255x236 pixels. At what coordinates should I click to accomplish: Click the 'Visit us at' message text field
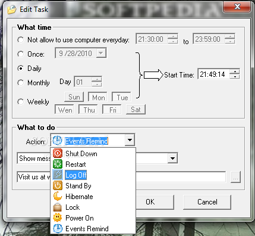(121, 177)
